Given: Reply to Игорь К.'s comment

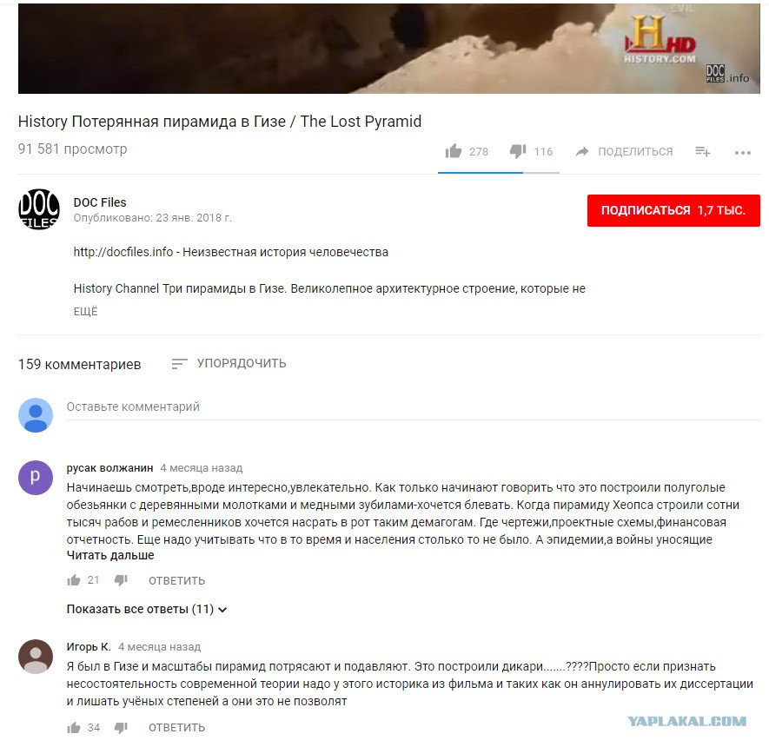Looking at the screenshot, I should point(176,728).
